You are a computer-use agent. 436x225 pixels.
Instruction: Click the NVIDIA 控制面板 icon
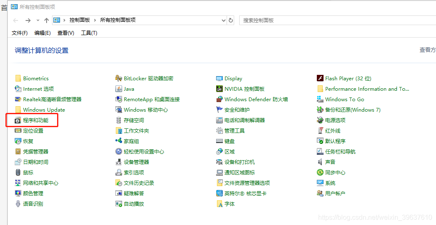tap(219, 89)
